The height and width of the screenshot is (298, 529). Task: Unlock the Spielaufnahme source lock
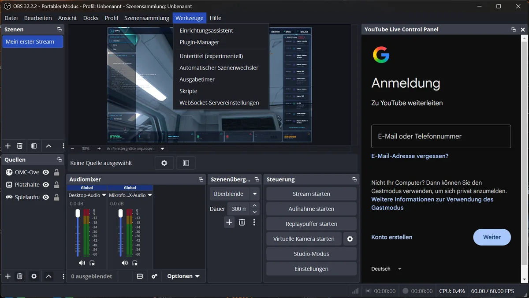(x=56, y=197)
